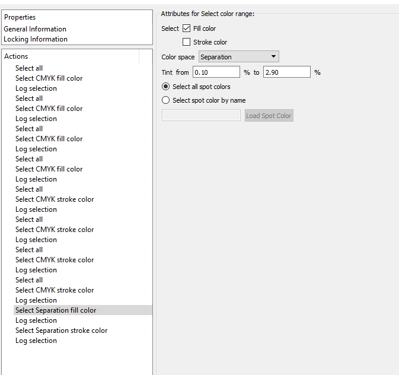Image resolution: width=399 pixels, height=375 pixels.
Task: Toggle the Fill color checkbox
Action: [187, 28]
